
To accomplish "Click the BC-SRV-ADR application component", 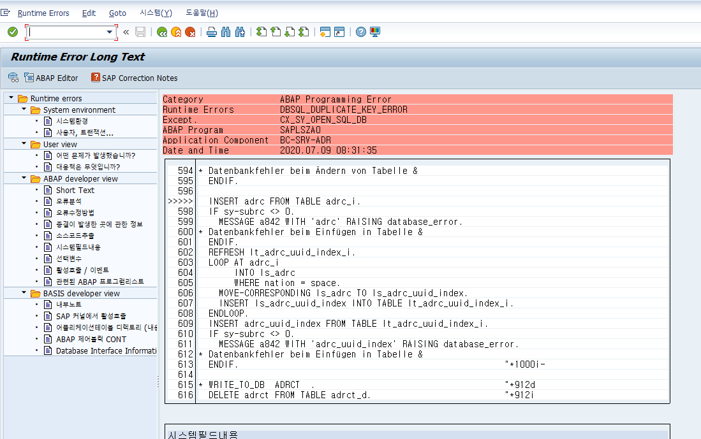I will tap(306, 140).
